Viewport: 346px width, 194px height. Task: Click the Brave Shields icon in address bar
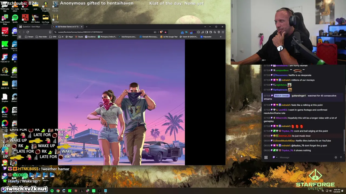(161, 32)
